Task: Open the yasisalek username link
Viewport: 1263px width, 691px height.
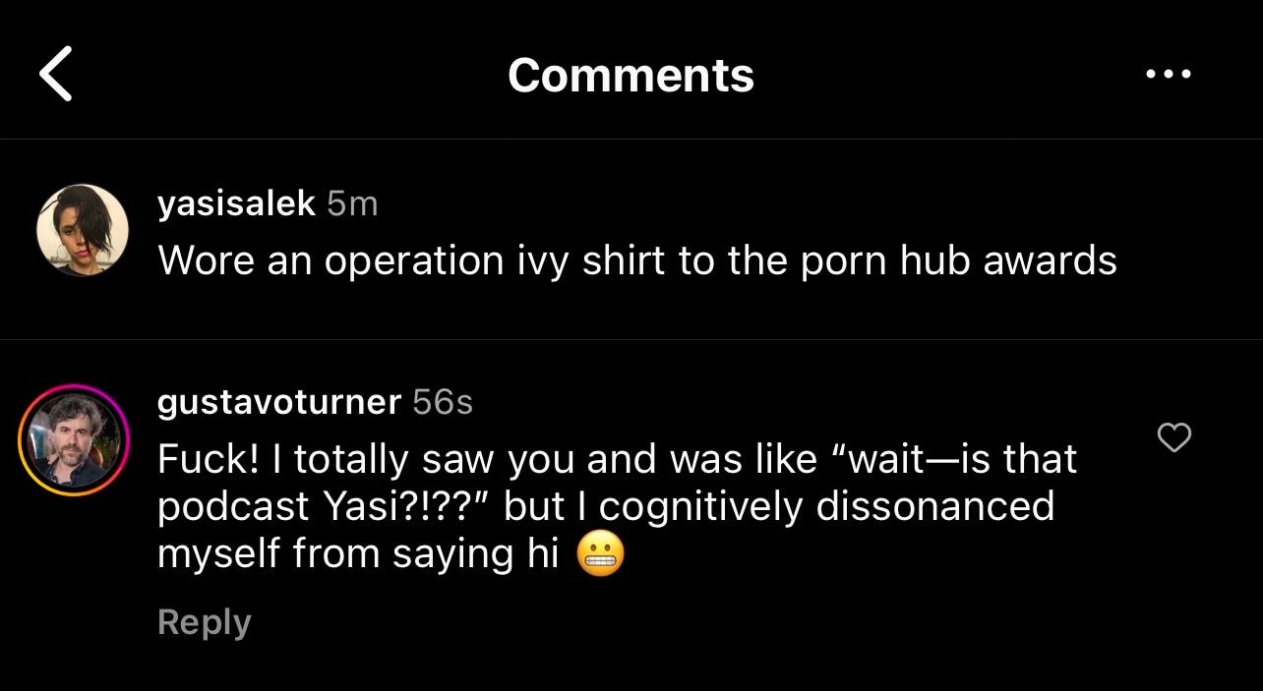Action: click(x=236, y=203)
